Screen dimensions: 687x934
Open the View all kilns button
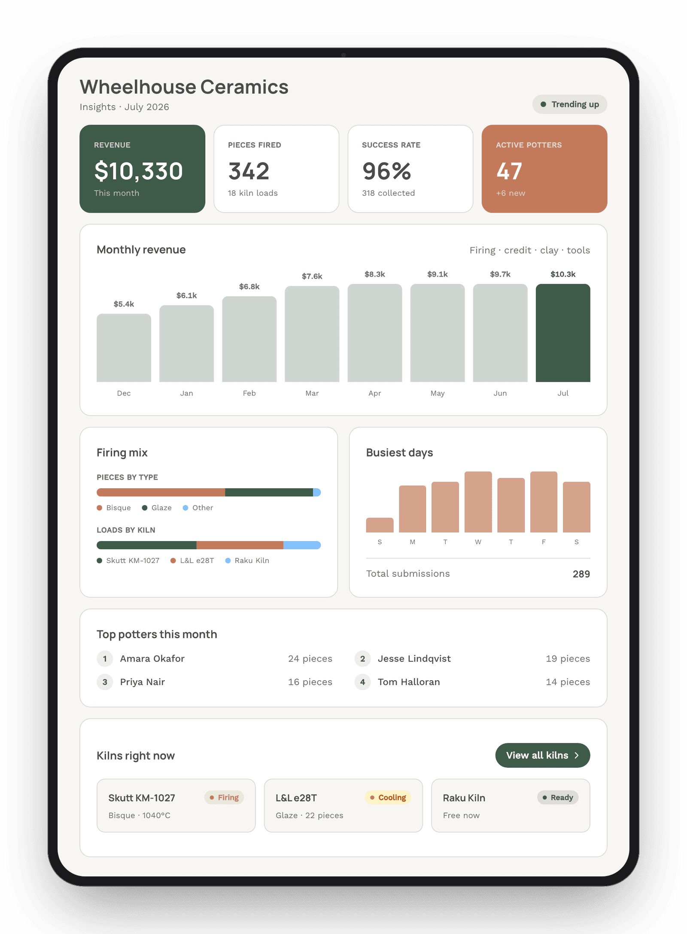coord(542,755)
